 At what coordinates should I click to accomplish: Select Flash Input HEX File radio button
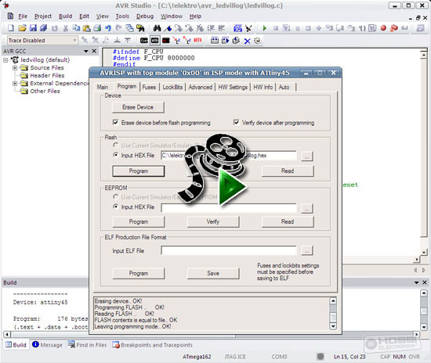116,155
